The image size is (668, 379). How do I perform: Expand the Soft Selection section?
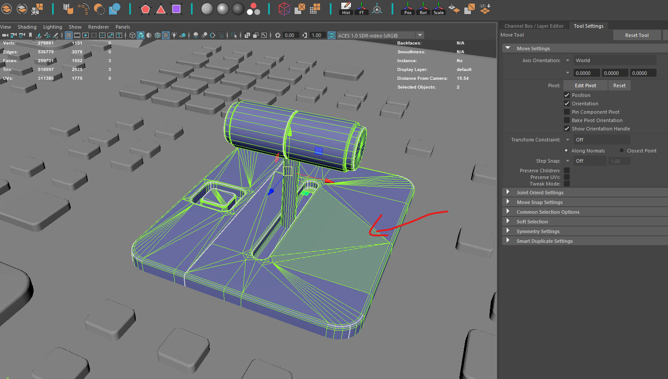tap(532, 222)
